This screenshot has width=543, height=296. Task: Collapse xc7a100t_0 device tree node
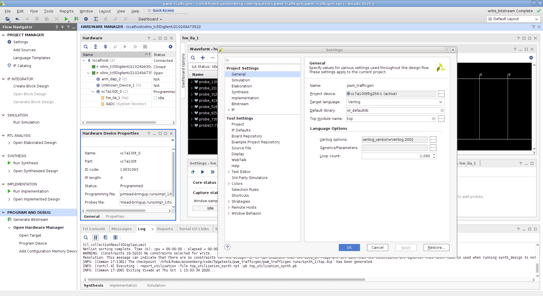(x=93, y=92)
